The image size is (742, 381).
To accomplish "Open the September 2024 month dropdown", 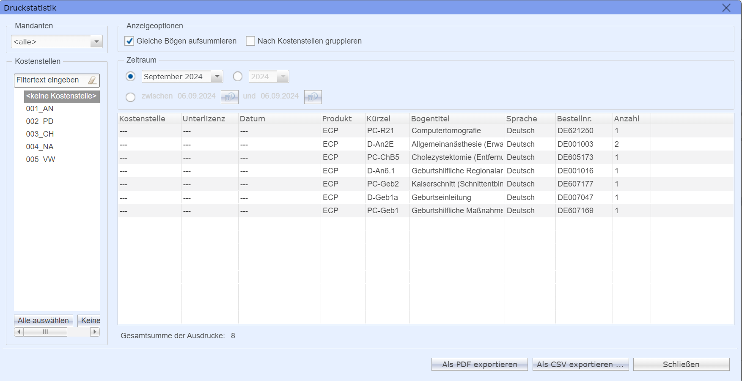I will pyautogui.click(x=217, y=77).
